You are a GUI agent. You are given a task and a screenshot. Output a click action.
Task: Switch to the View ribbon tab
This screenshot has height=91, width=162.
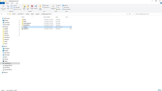click(17, 3)
